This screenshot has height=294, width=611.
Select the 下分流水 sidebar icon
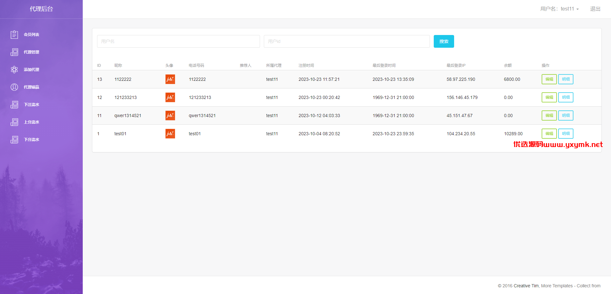pos(14,139)
